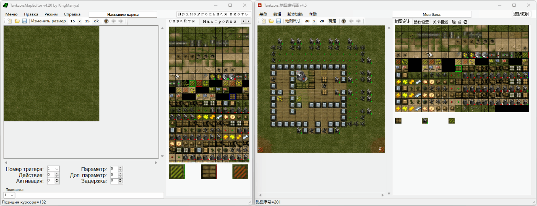Click the undo left arrow in Russian editor

click(x=114, y=21)
